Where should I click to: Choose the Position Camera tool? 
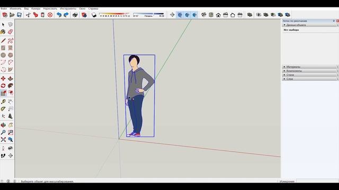(x=3, y=148)
